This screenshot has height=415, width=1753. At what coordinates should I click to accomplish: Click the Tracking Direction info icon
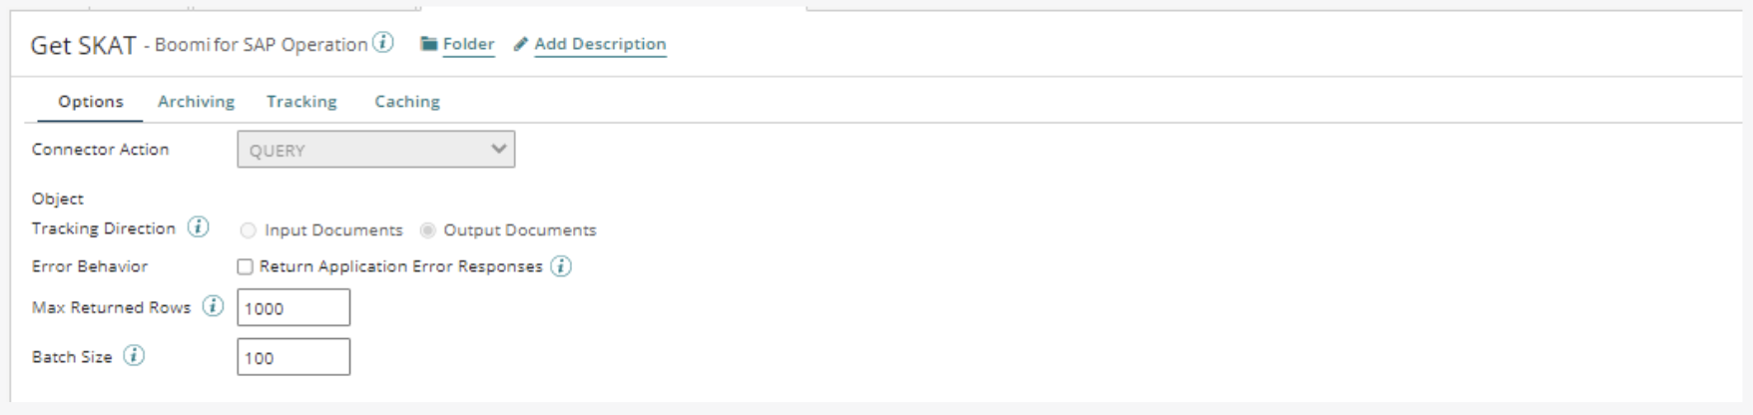tap(199, 227)
